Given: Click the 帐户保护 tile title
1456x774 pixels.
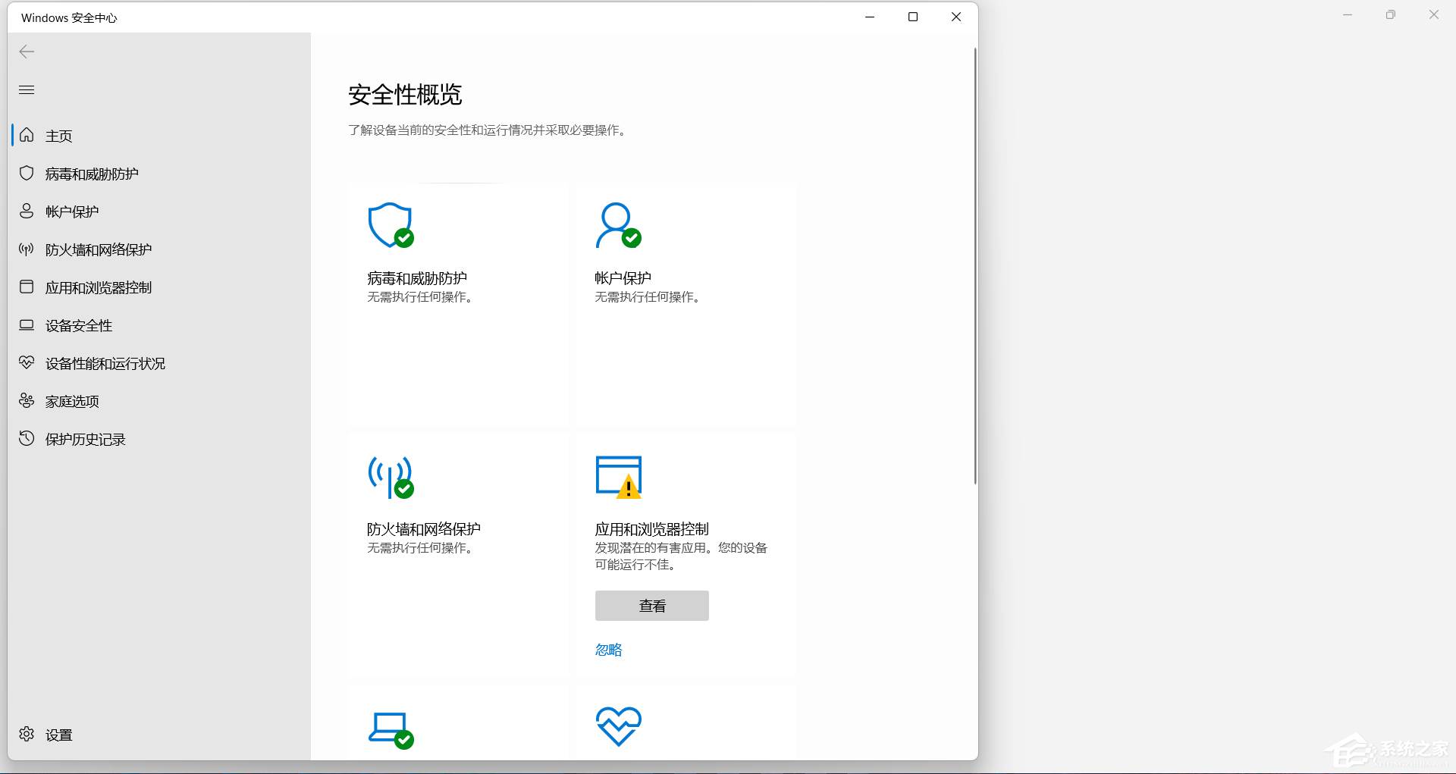Looking at the screenshot, I should click(x=623, y=278).
